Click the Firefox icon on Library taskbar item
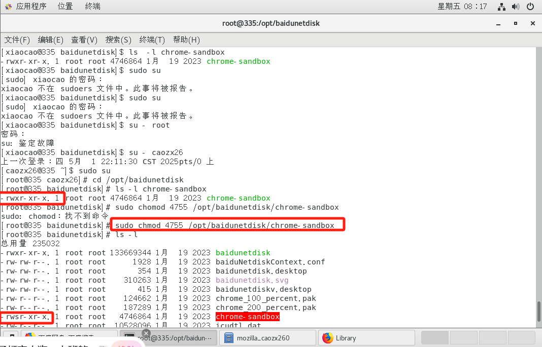The image size is (542, 347). coord(327,338)
